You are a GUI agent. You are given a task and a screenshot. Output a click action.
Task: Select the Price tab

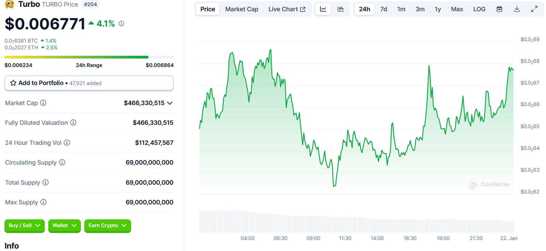point(208,9)
